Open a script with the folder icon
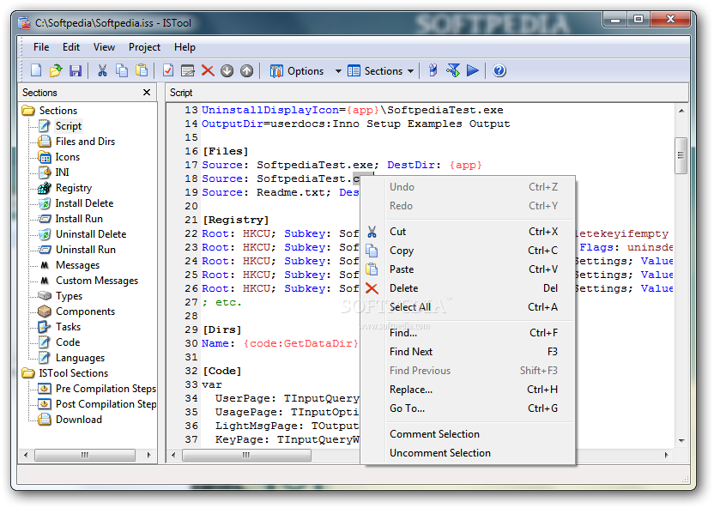Viewport: 714px width, 508px height. coord(56,70)
